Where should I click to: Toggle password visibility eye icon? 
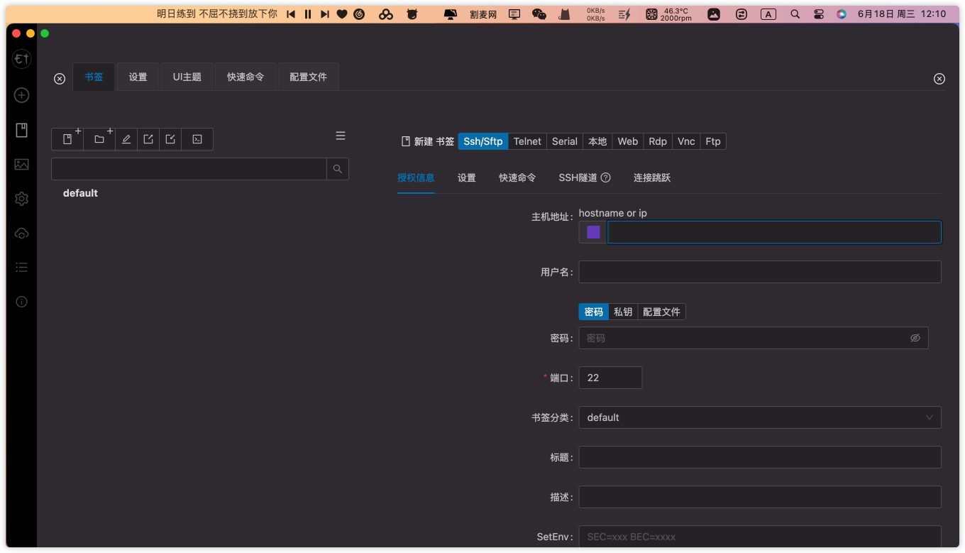(915, 338)
